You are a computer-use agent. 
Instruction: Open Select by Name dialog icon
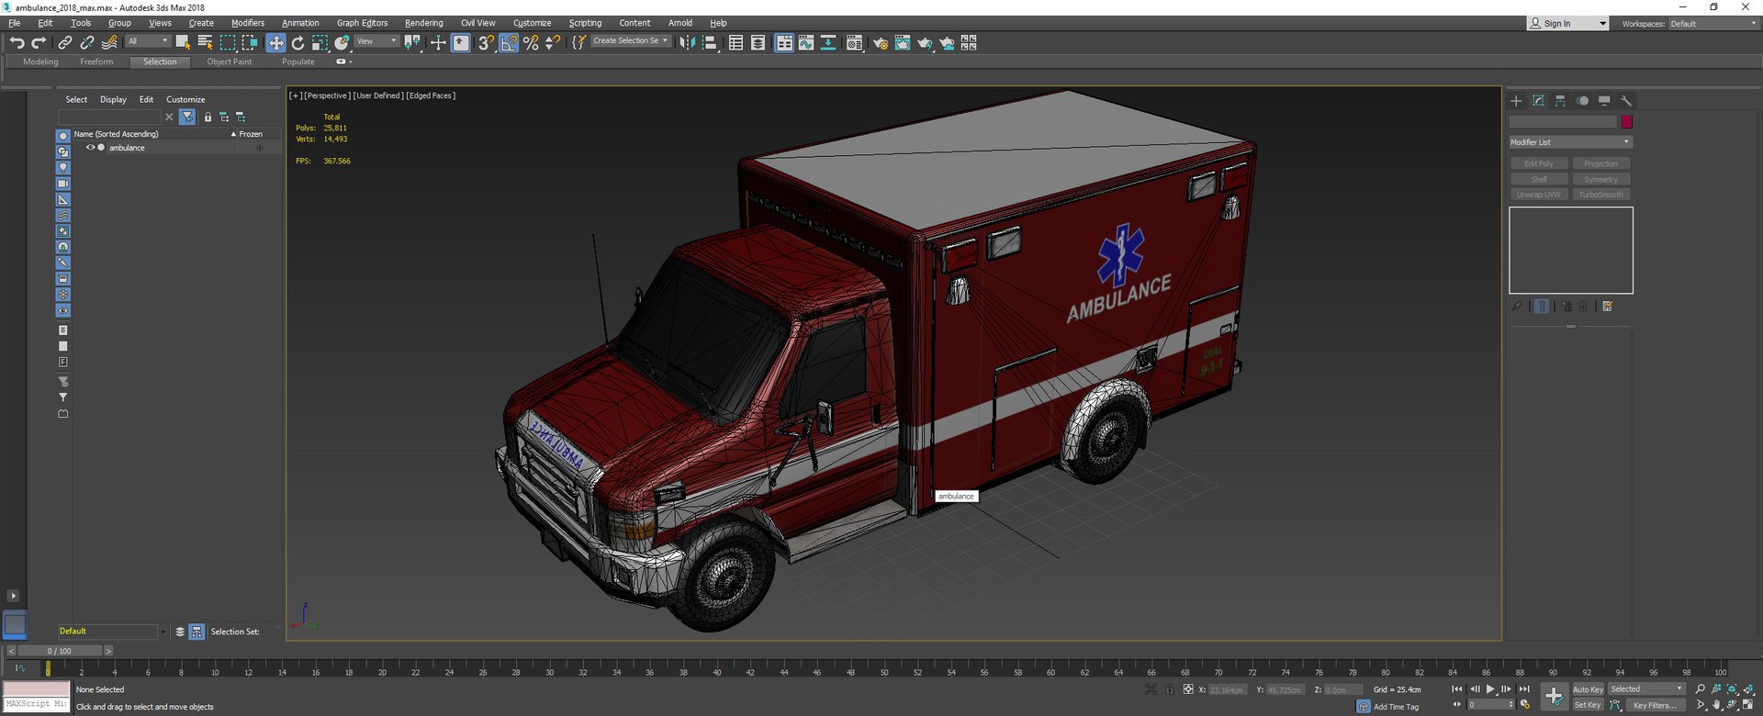(x=205, y=42)
